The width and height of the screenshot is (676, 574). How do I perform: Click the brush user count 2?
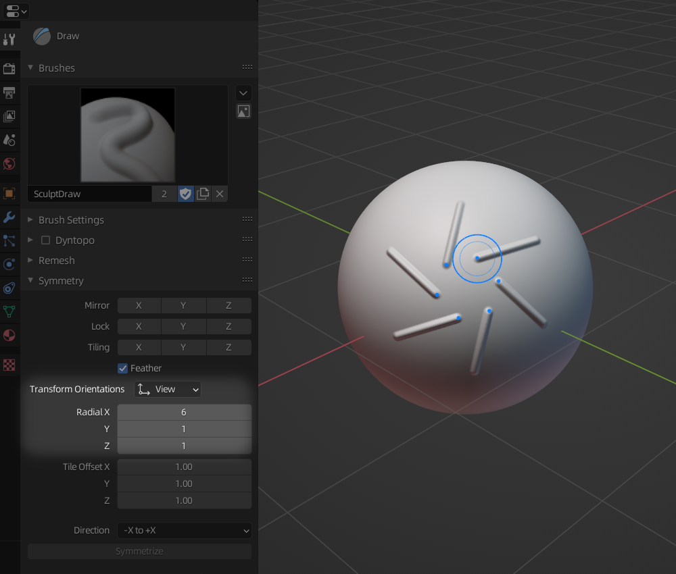coord(164,194)
